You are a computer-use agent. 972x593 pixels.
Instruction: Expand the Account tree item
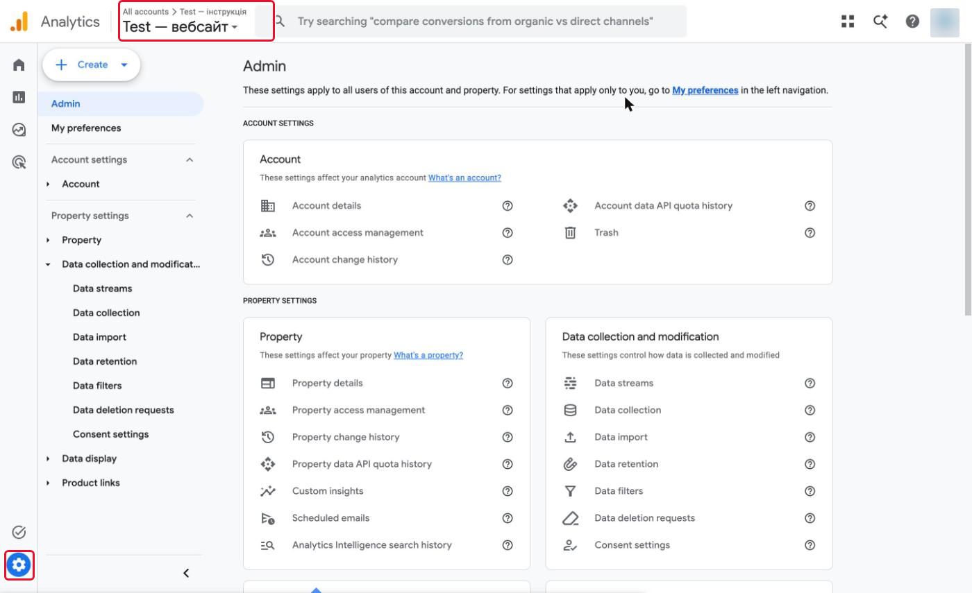point(48,184)
